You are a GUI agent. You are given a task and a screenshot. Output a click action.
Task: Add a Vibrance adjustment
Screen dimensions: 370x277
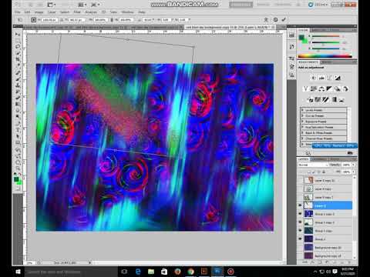point(305,88)
